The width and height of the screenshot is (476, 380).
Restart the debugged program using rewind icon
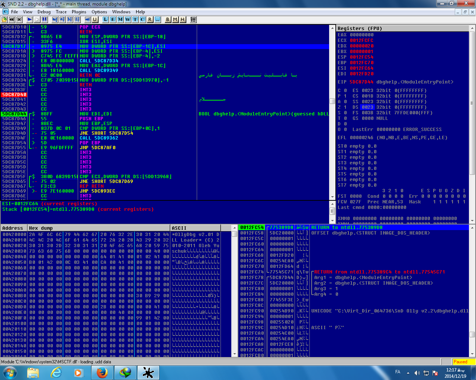pyautogui.click(x=12, y=19)
